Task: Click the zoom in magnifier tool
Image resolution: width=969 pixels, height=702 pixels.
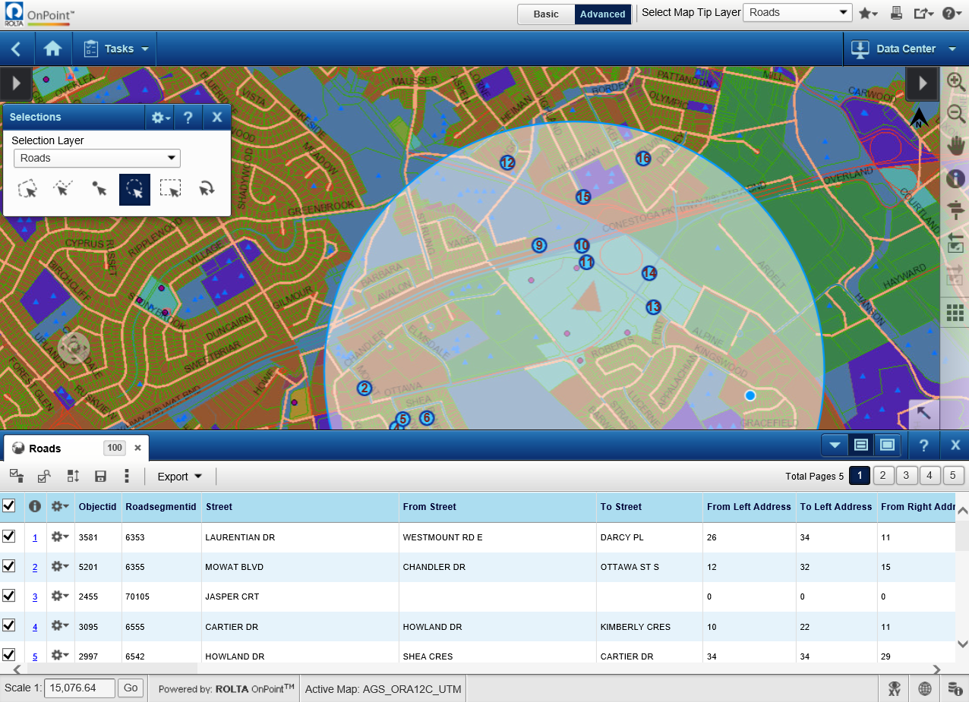Action: click(x=955, y=82)
